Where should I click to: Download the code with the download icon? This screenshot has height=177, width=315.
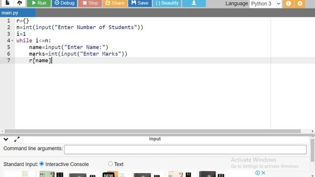pos(194,3)
